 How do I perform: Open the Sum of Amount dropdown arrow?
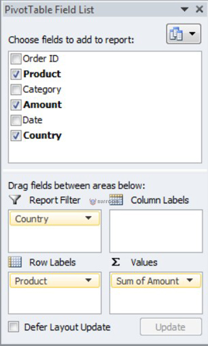click(189, 280)
